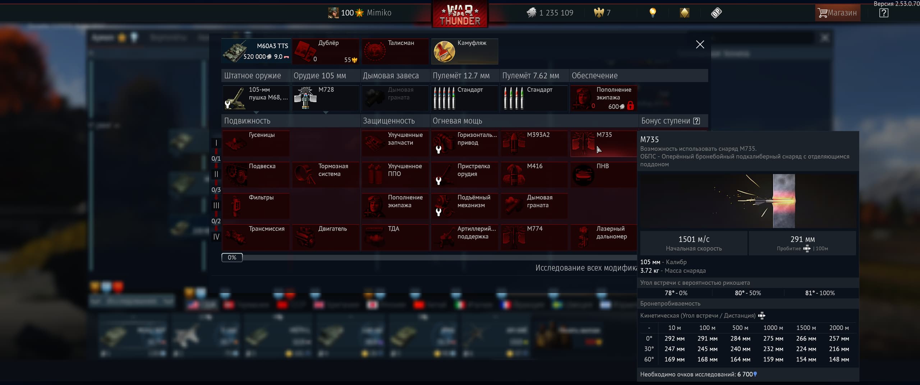Click the lightbulb icon in top bar

(x=653, y=13)
